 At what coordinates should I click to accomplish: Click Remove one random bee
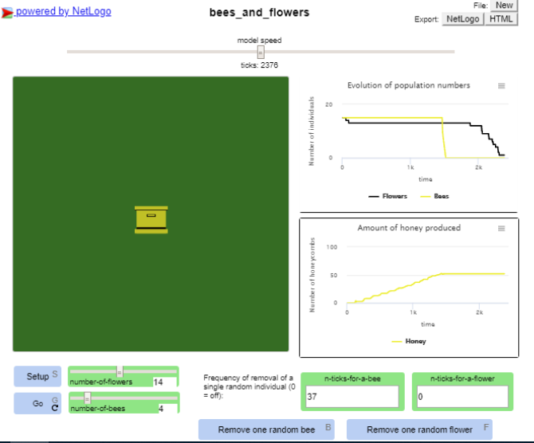pos(266,429)
